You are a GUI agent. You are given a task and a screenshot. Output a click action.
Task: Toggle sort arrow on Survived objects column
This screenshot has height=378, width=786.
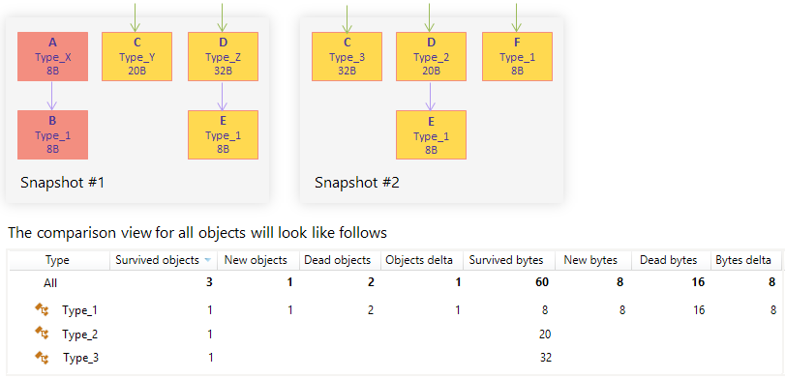[x=208, y=260]
